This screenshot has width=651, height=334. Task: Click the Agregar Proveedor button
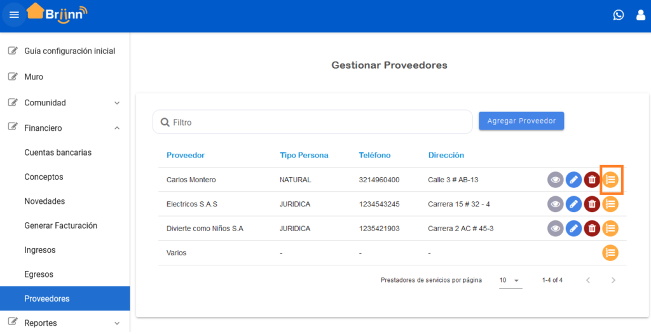tap(521, 121)
